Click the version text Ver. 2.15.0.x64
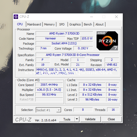This screenshot has height=137, width=137. 45,120
